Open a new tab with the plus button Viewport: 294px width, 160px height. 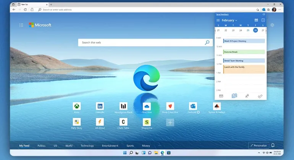[51, 5]
